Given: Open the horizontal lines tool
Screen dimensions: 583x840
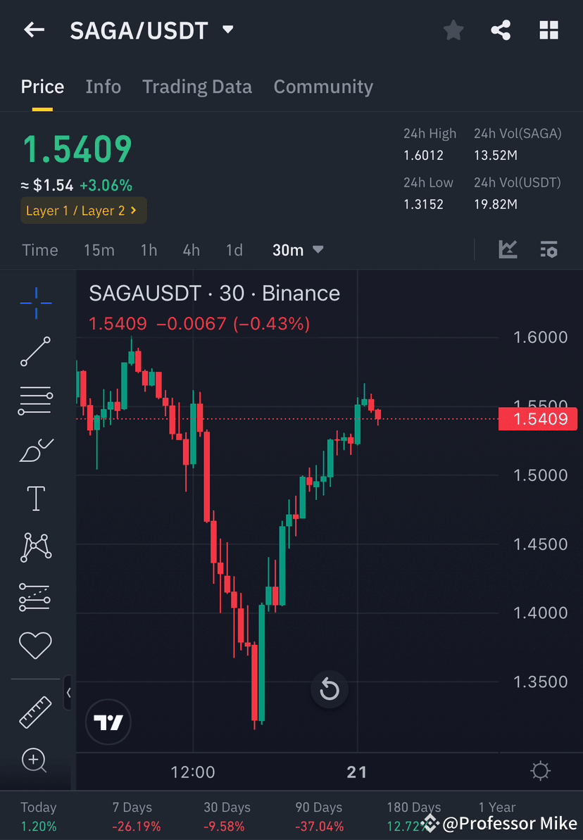Looking at the screenshot, I should coord(35,400).
